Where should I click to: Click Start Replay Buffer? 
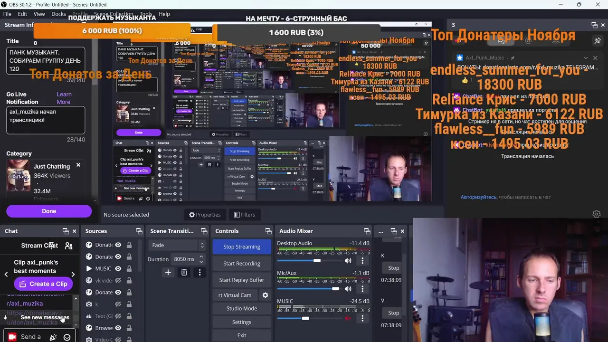click(x=242, y=280)
